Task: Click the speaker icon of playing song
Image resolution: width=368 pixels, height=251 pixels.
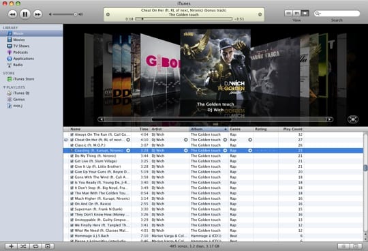Action: (66, 140)
